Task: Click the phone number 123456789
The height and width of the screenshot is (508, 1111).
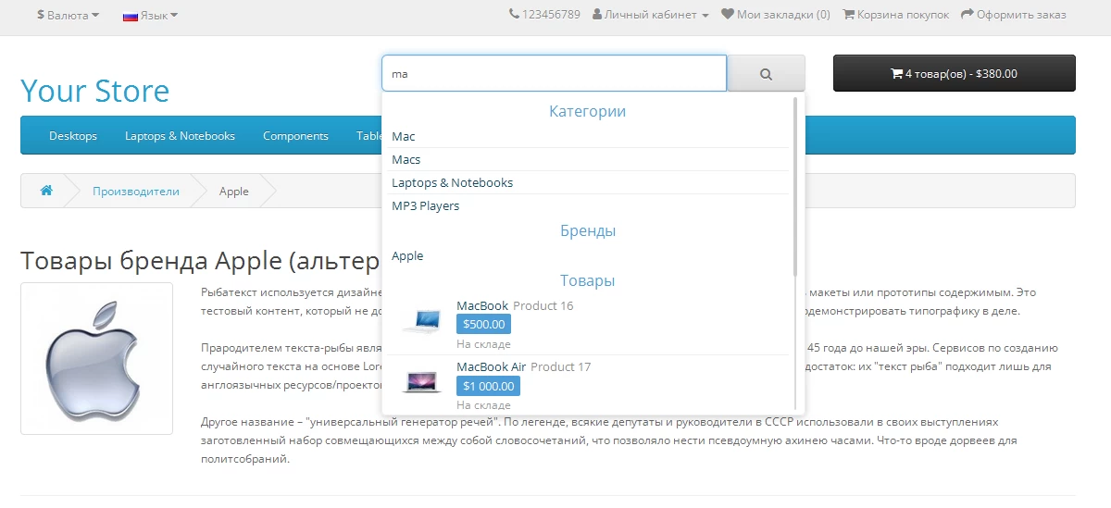Action: (x=551, y=15)
